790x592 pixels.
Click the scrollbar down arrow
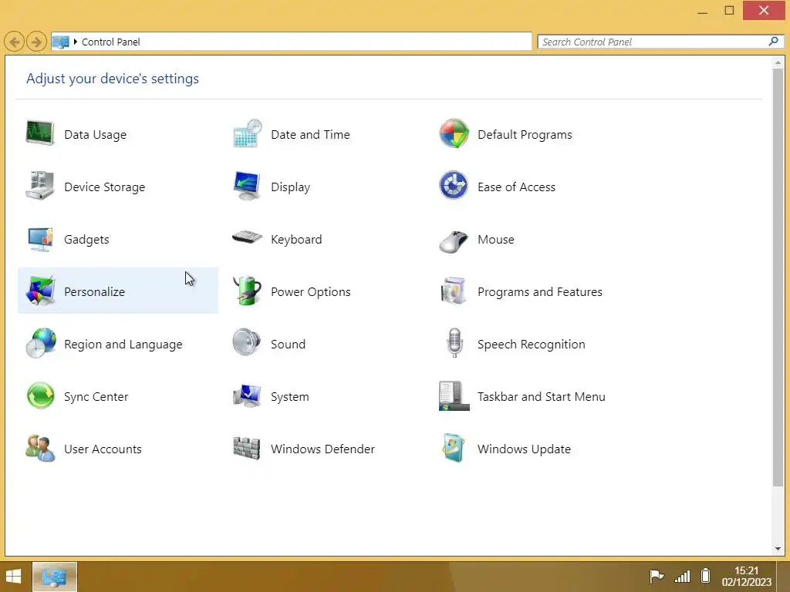[778, 549]
